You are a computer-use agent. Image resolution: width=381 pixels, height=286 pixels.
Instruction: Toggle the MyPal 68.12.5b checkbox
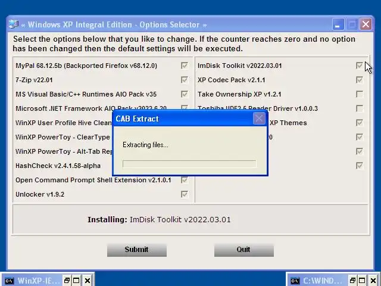pos(185,66)
